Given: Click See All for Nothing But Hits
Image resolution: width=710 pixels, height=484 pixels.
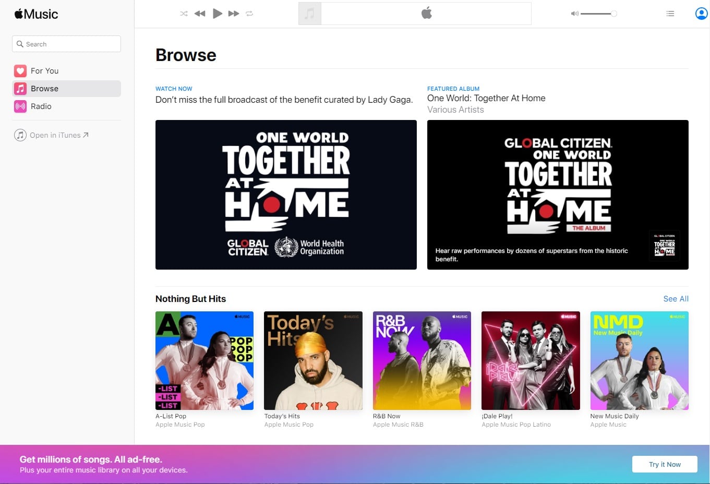Looking at the screenshot, I should click(x=676, y=299).
